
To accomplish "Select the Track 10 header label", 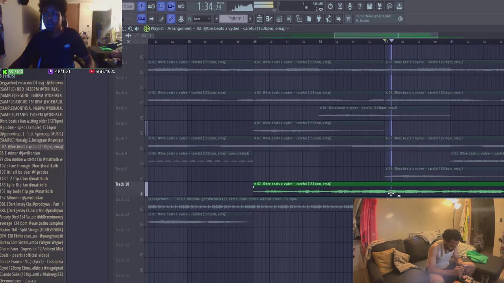I will click(122, 184).
